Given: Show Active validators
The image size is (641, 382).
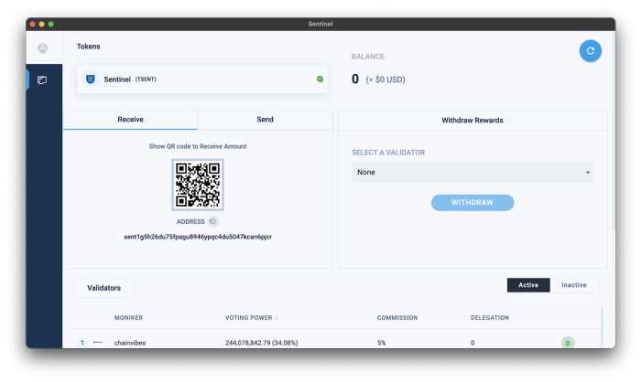Looking at the screenshot, I should (528, 285).
